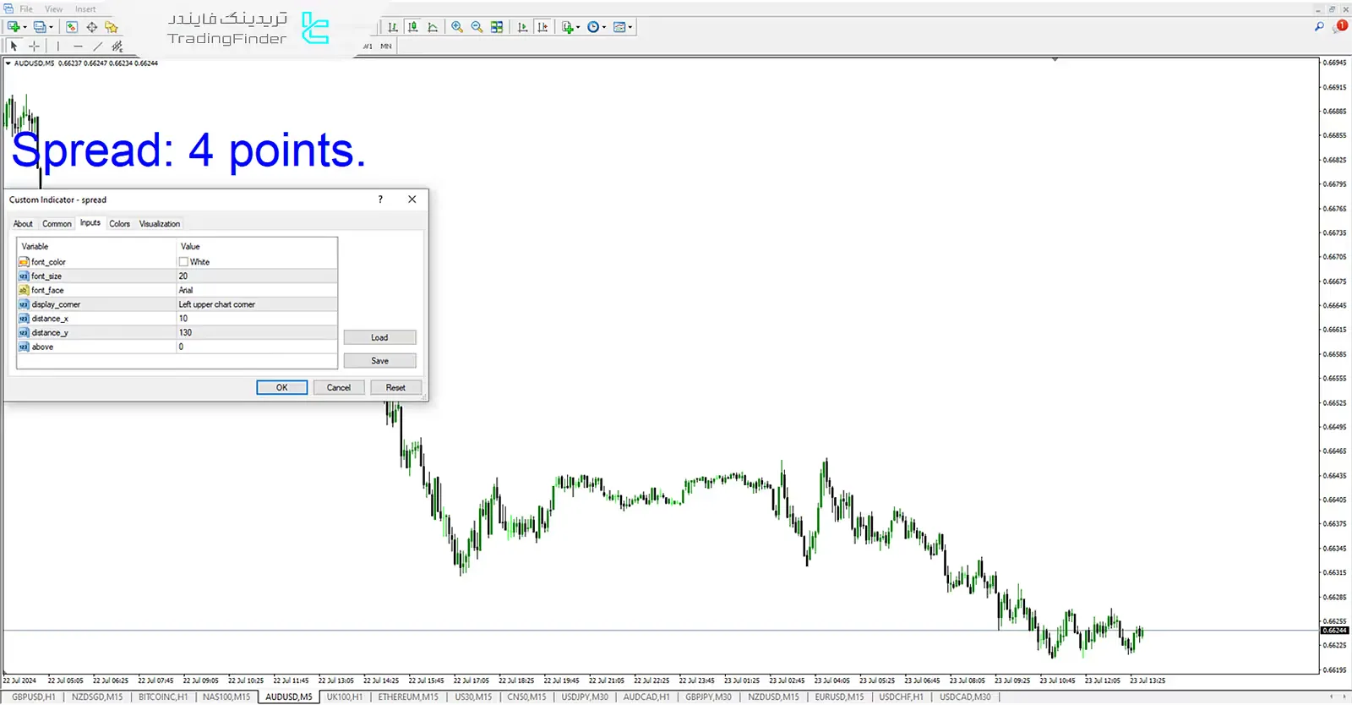Expand the periods dropdown arrow

click(x=604, y=27)
